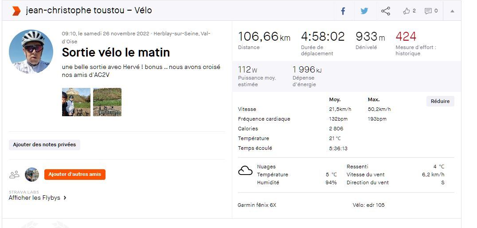Open the share options icon

click(386, 11)
